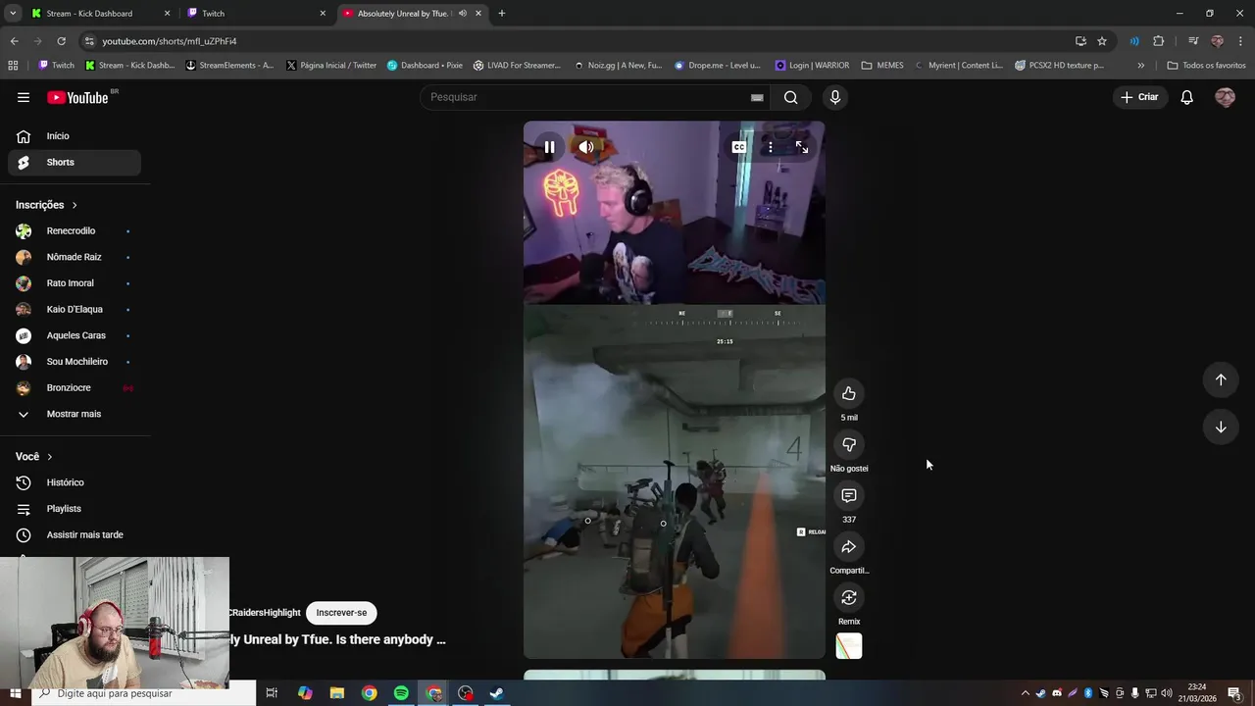This screenshot has height=706, width=1255.
Task: Show more bookmarks with double chevron
Action: point(1140,66)
